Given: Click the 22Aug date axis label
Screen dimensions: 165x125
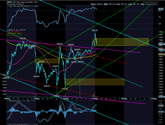Looking at the screenshot, I should click(66, 99).
